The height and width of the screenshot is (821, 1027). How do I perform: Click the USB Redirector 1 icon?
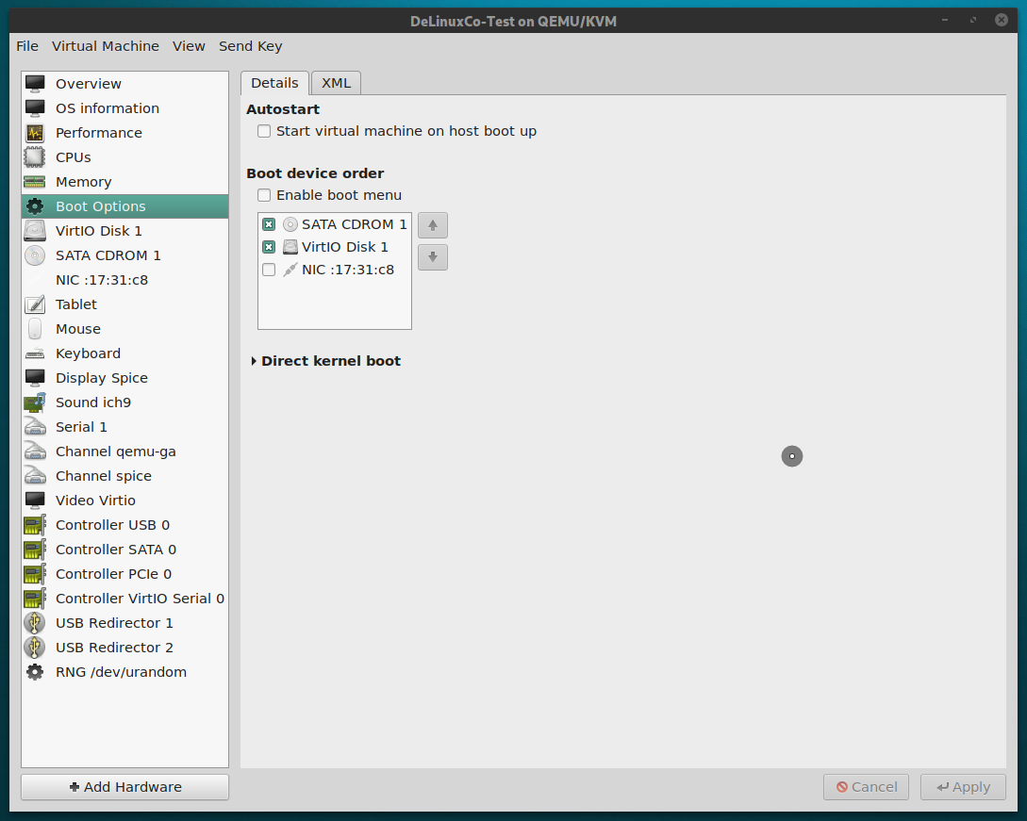(35, 623)
